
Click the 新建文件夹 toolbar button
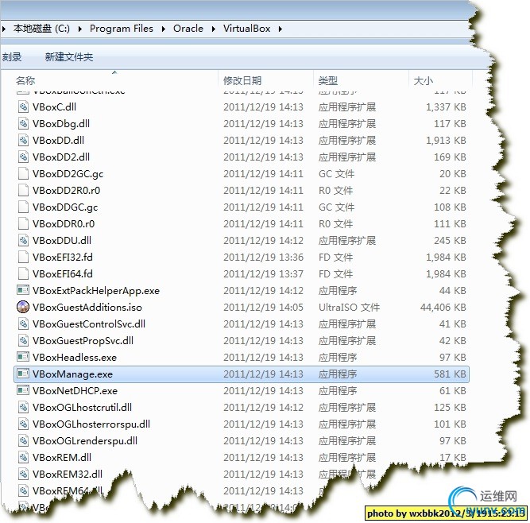[x=69, y=56]
